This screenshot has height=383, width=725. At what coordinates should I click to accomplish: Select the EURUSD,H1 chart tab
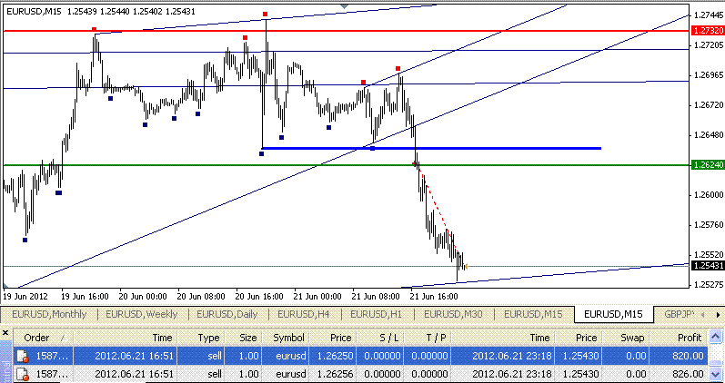pos(376,314)
